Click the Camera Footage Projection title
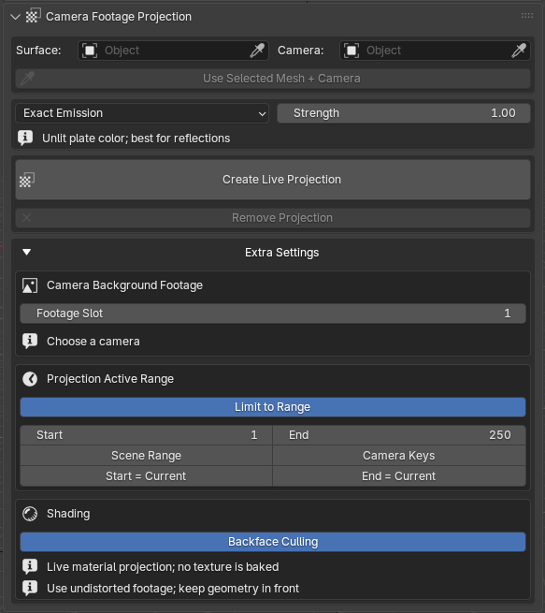 tap(119, 17)
